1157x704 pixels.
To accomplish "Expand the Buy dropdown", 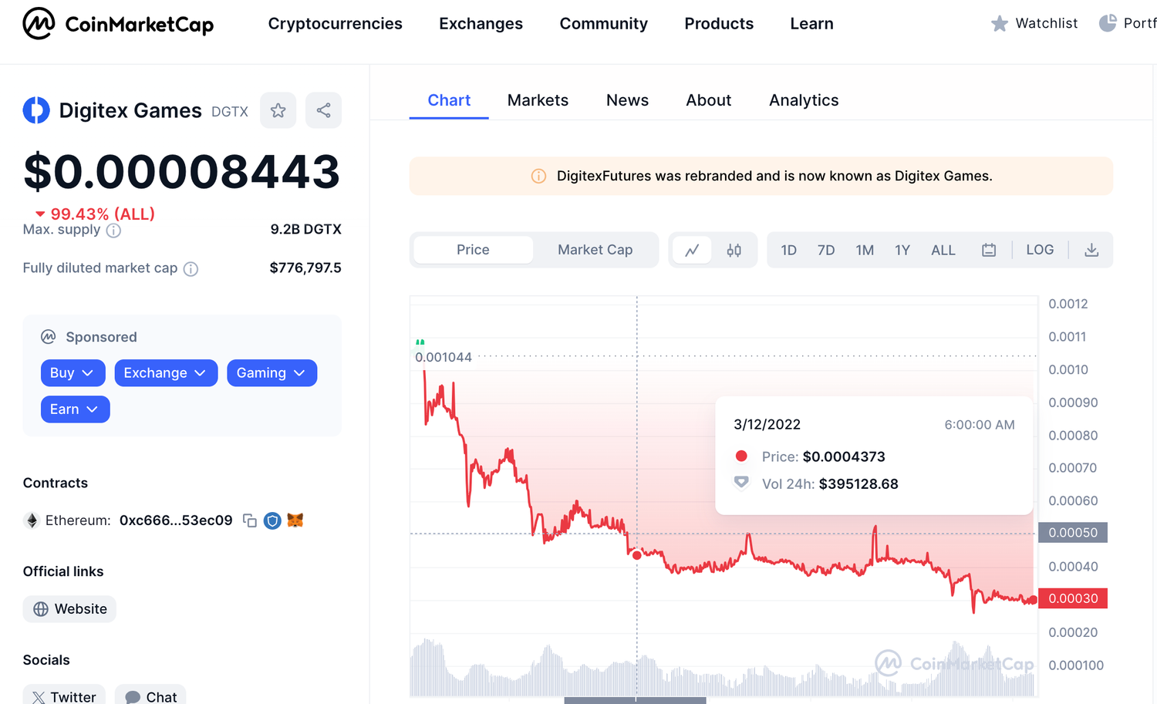I will click(x=72, y=373).
